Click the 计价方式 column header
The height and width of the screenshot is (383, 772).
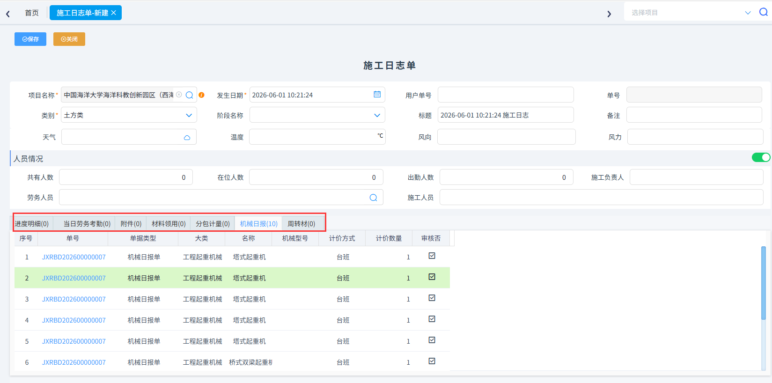[x=342, y=238]
